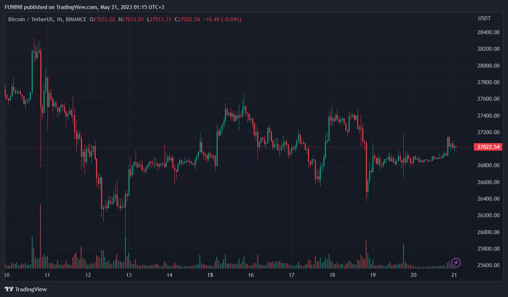Click the Low value L27011.31

[x=159, y=19]
